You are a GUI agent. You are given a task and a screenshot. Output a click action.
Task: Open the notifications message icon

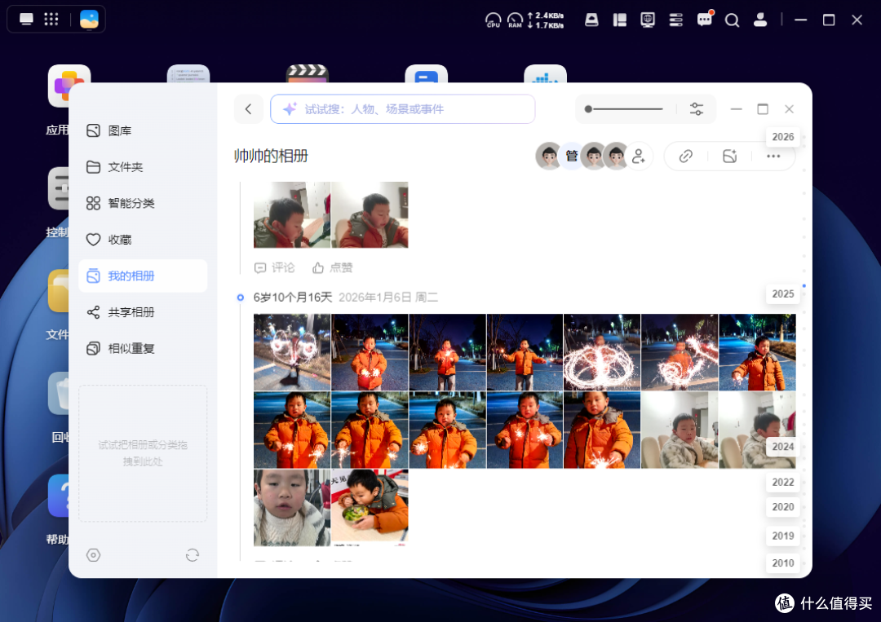pyautogui.click(x=705, y=20)
